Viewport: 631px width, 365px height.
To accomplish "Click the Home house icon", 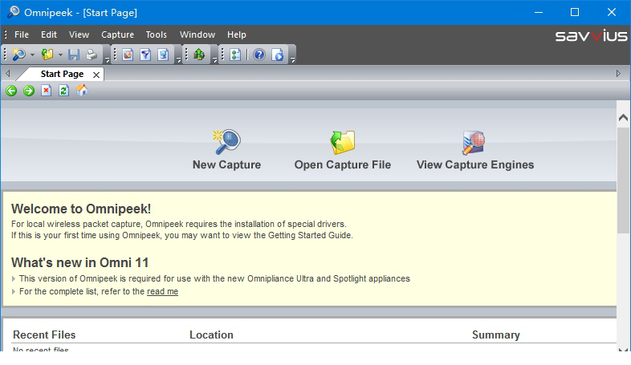I will (x=82, y=91).
